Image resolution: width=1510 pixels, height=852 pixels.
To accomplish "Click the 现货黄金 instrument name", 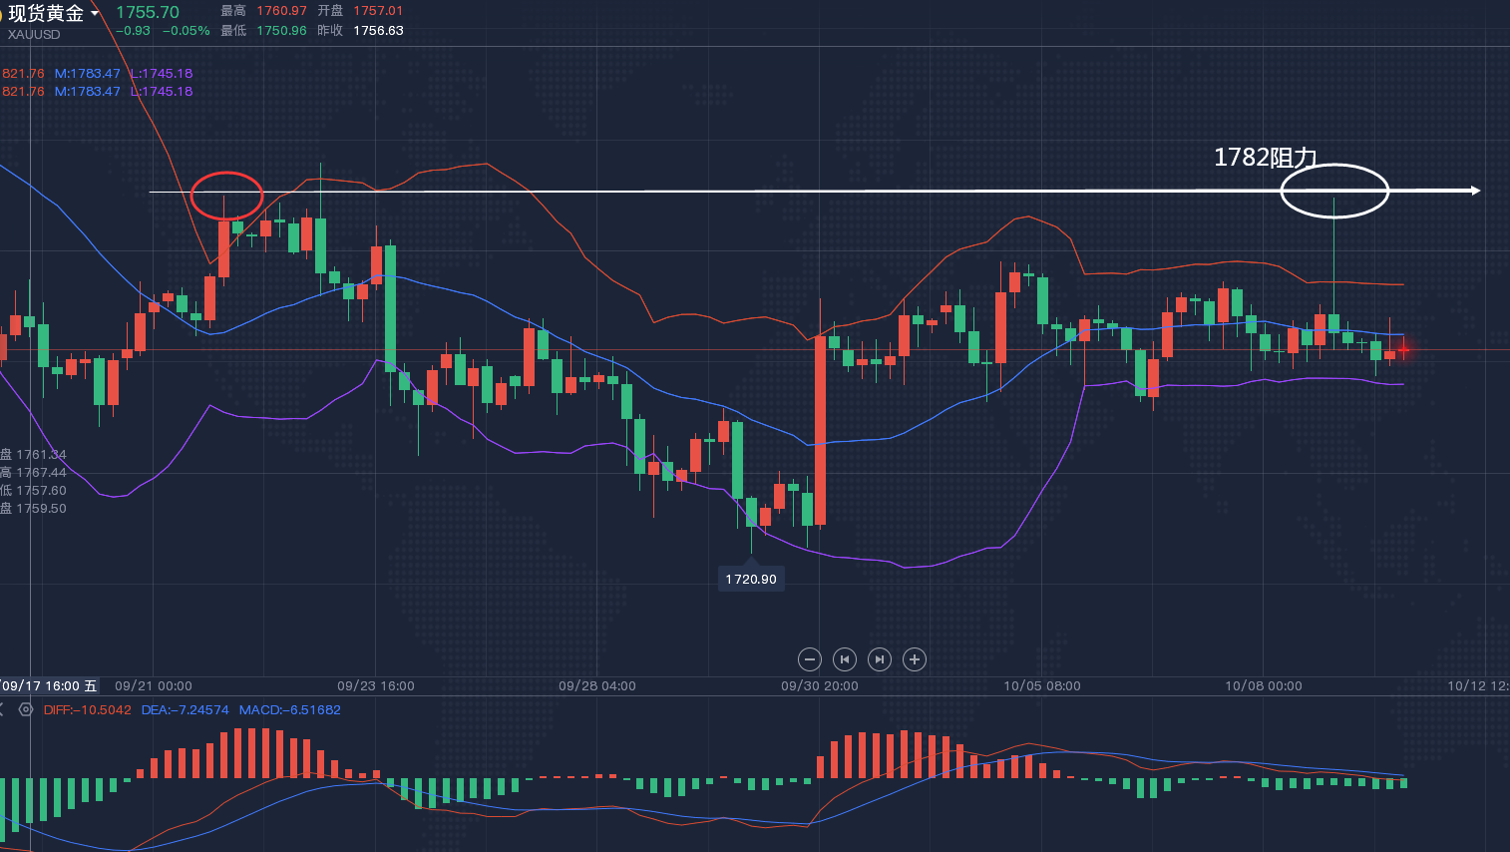I will (46, 14).
